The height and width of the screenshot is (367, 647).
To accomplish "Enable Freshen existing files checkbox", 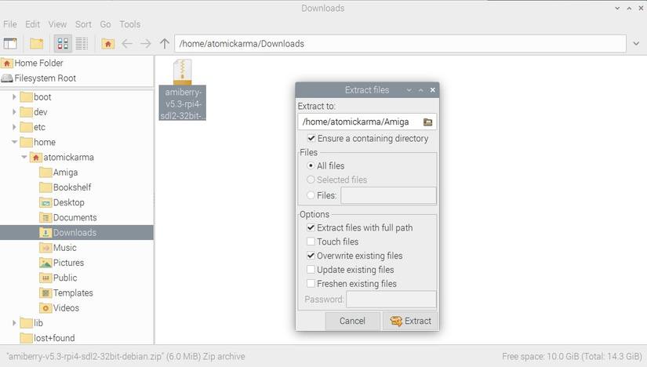I will [x=311, y=284].
